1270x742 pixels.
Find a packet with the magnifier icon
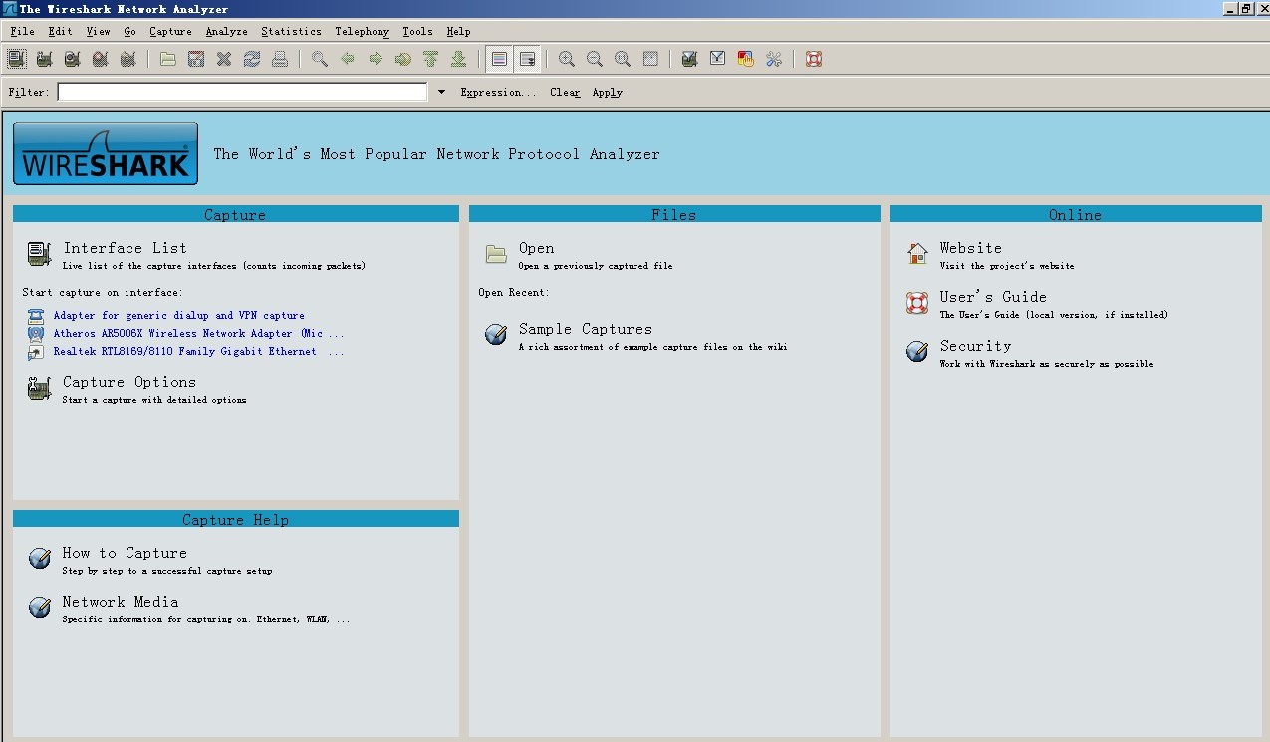[320, 59]
